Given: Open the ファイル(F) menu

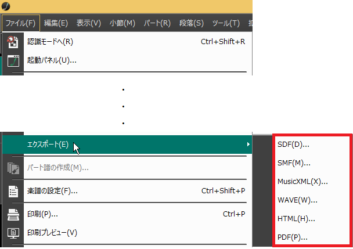Looking at the screenshot, I should [20, 23].
